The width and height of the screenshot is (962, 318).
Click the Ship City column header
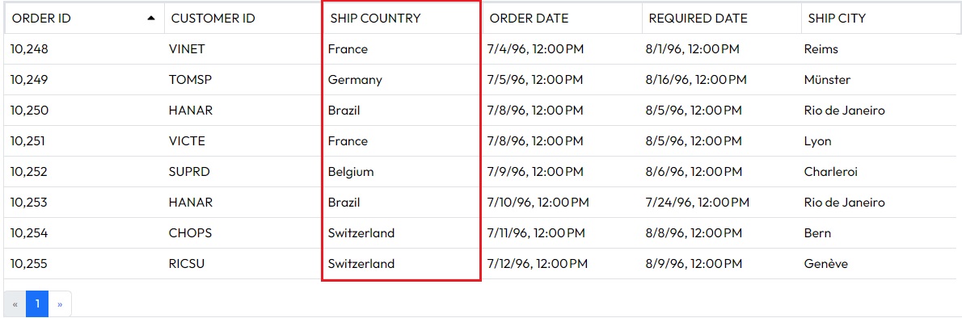[x=879, y=19]
